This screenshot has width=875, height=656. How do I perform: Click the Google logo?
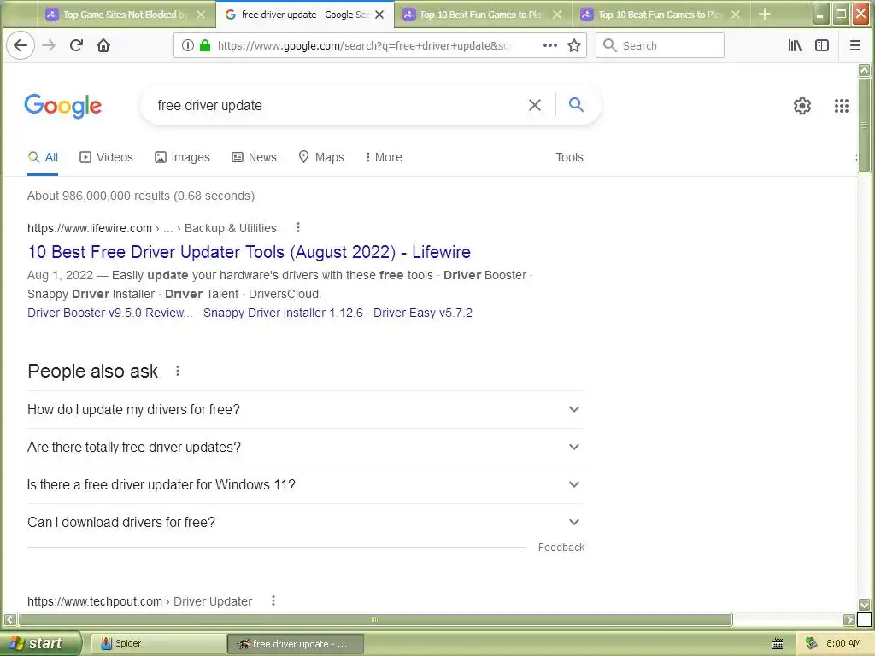tap(63, 105)
